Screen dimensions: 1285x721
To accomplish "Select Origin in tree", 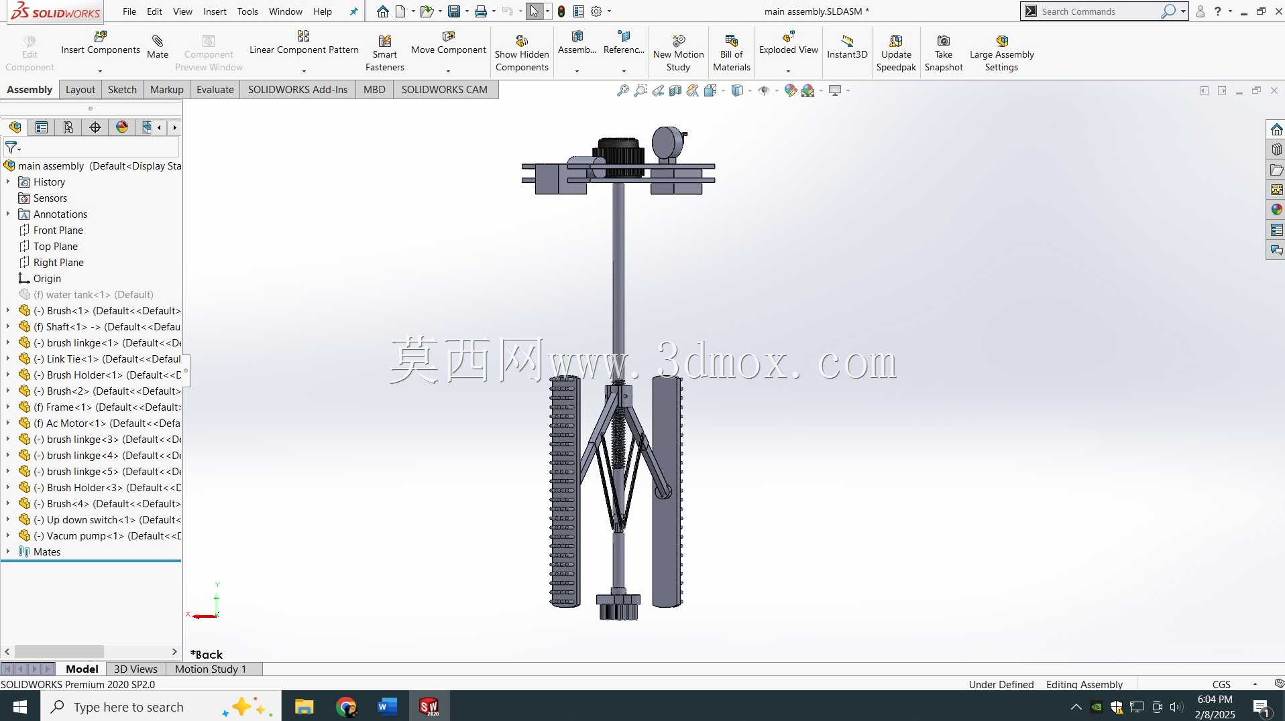I will pyautogui.click(x=47, y=278).
